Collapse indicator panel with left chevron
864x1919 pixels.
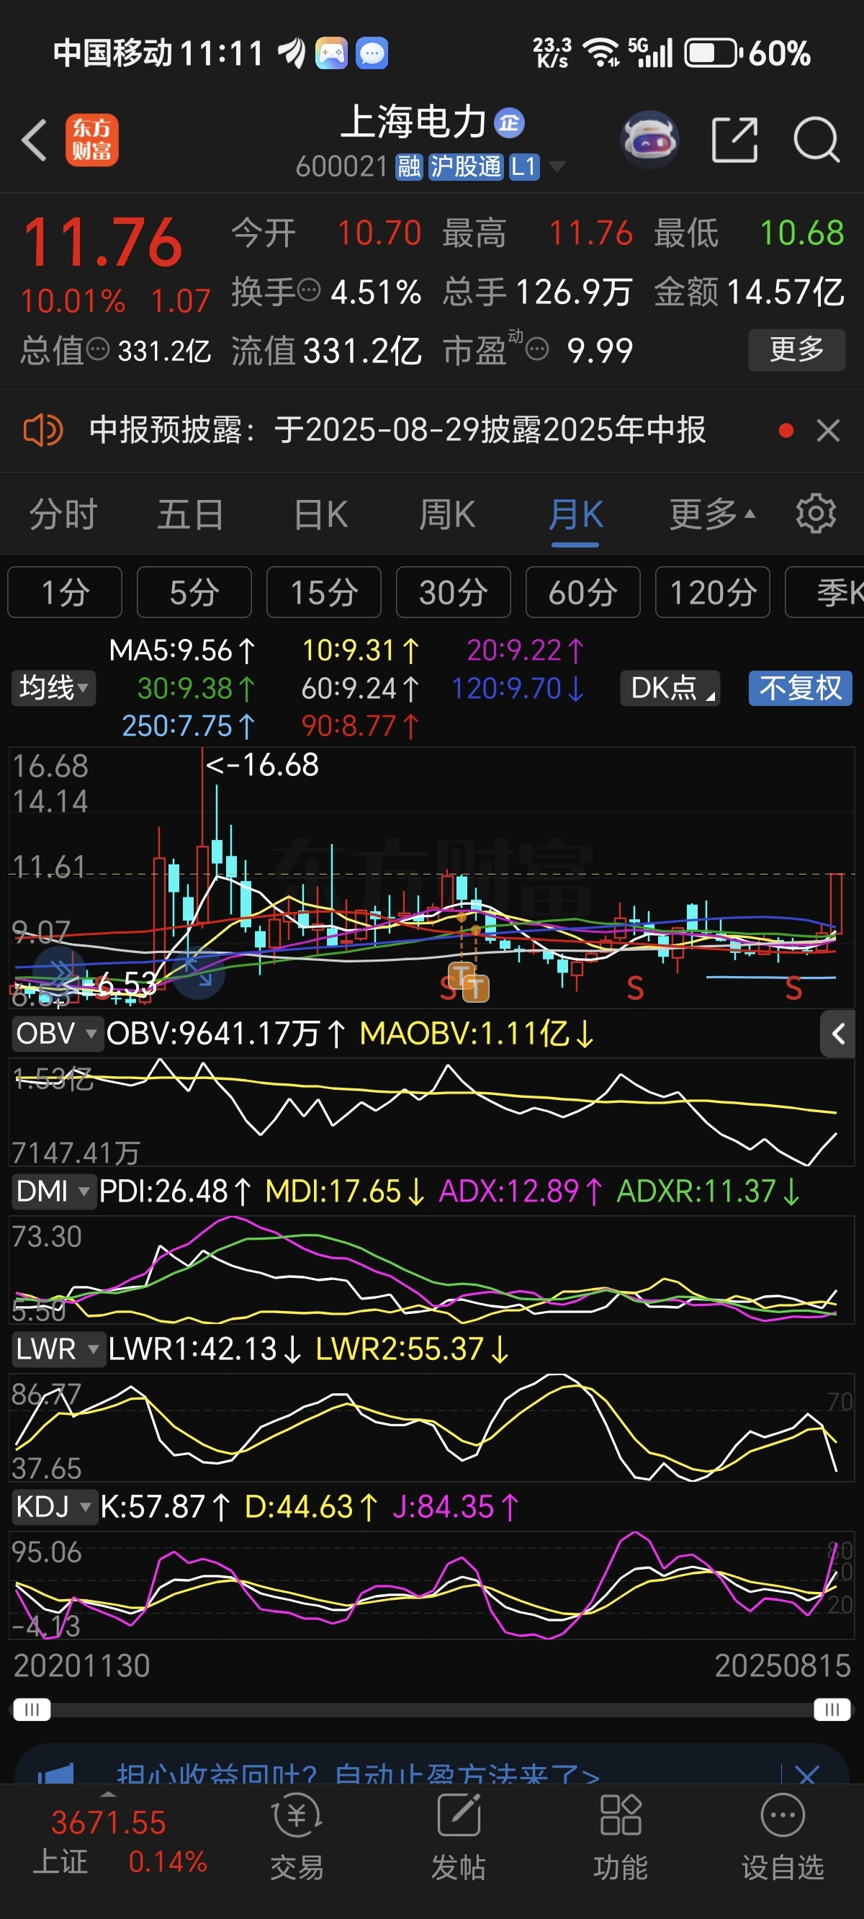pyautogui.click(x=838, y=1034)
